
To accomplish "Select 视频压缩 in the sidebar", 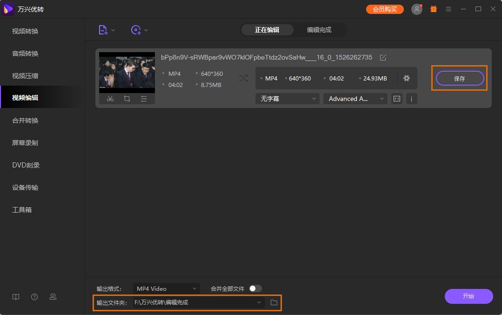I will pos(25,76).
